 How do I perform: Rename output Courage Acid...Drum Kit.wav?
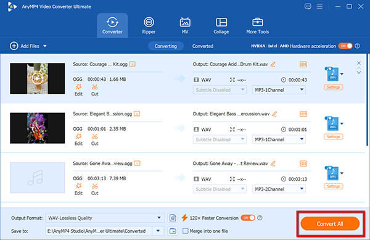(273, 64)
